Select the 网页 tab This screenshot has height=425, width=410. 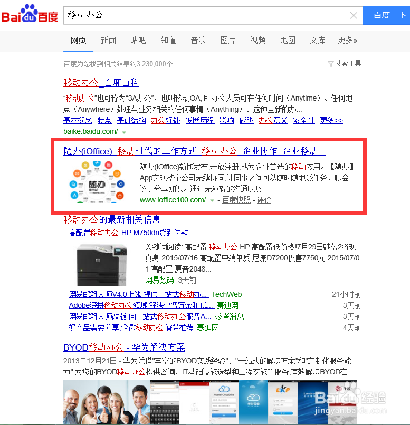coord(79,41)
